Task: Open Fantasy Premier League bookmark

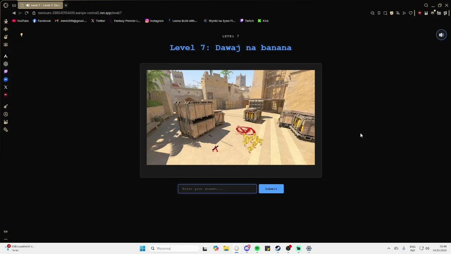Action: click(124, 21)
